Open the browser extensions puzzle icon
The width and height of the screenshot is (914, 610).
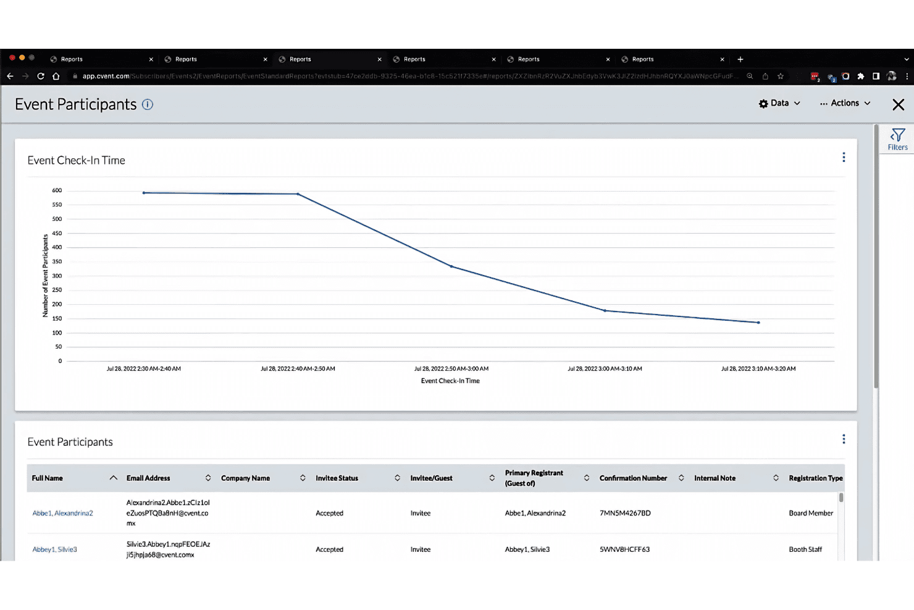(861, 76)
